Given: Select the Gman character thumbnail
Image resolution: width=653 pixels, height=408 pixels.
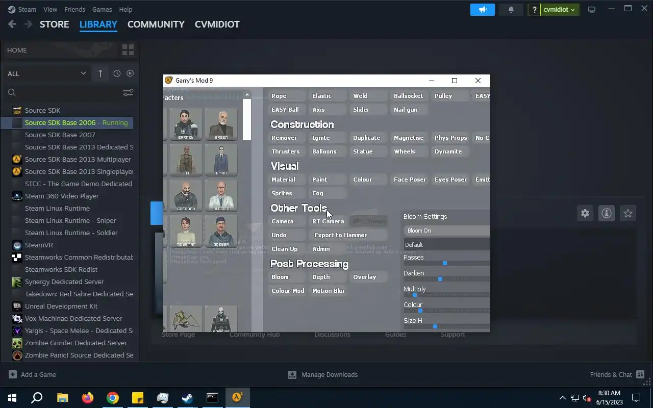Looking at the screenshot, I should pyautogui.click(x=221, y=160).
